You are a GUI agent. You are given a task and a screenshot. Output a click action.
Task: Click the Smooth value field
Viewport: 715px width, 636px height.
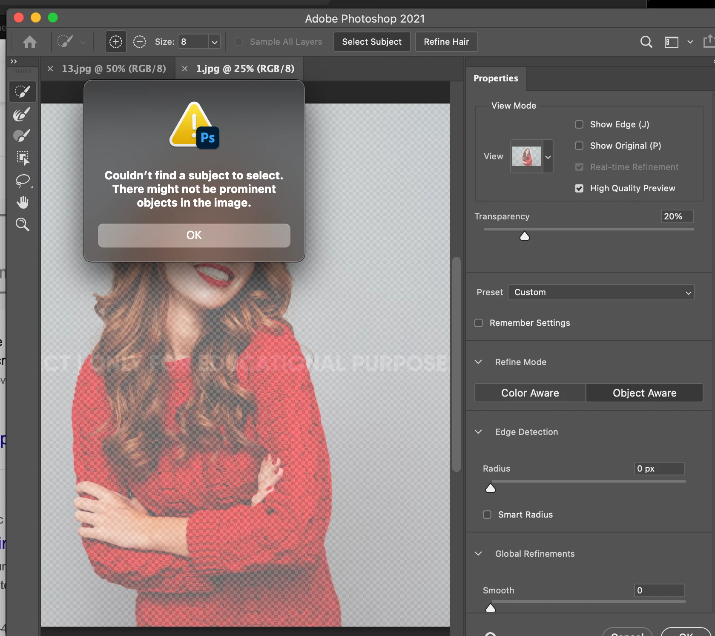(x=659, y=590)
